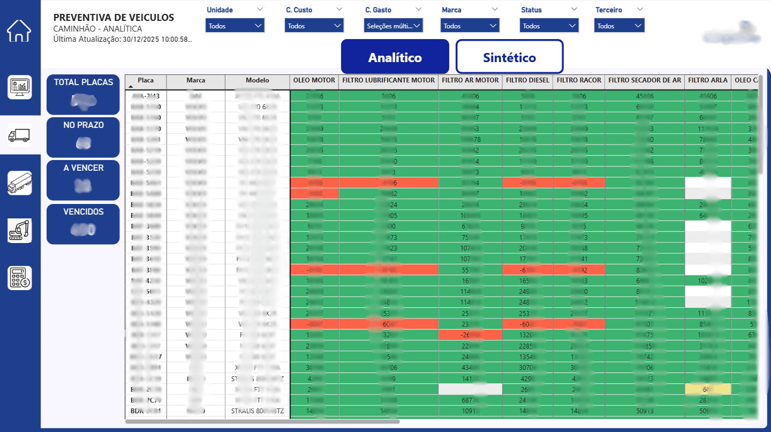The height and width of the screenshot is (432, 771).
Task: Click the A VENCER card
Action: 83,180
